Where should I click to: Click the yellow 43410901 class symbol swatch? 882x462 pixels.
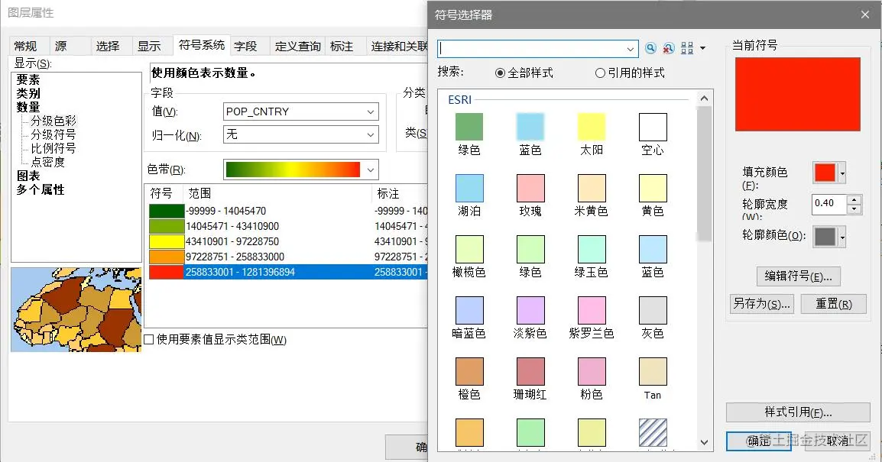click(x=167, y=241)
